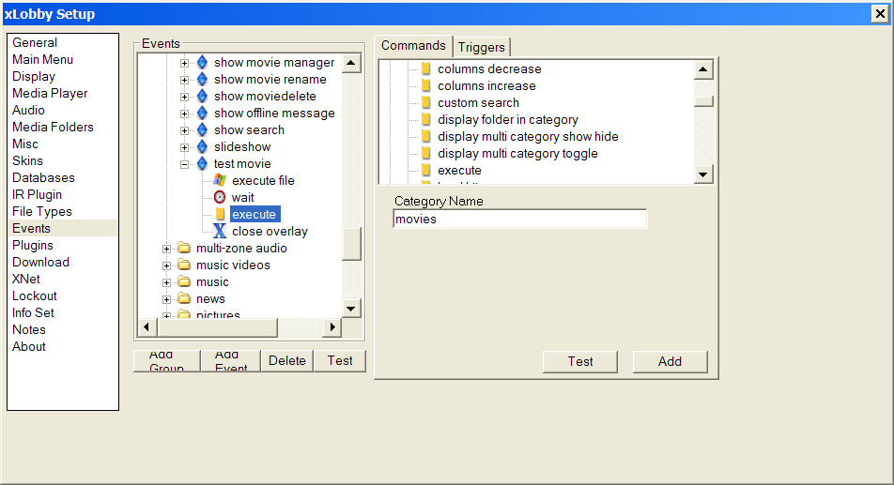Click the news folder icon
This screenshot has width=894, height=485.
pos(184,299)
